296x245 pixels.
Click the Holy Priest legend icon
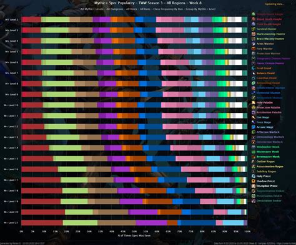point(254,176)
